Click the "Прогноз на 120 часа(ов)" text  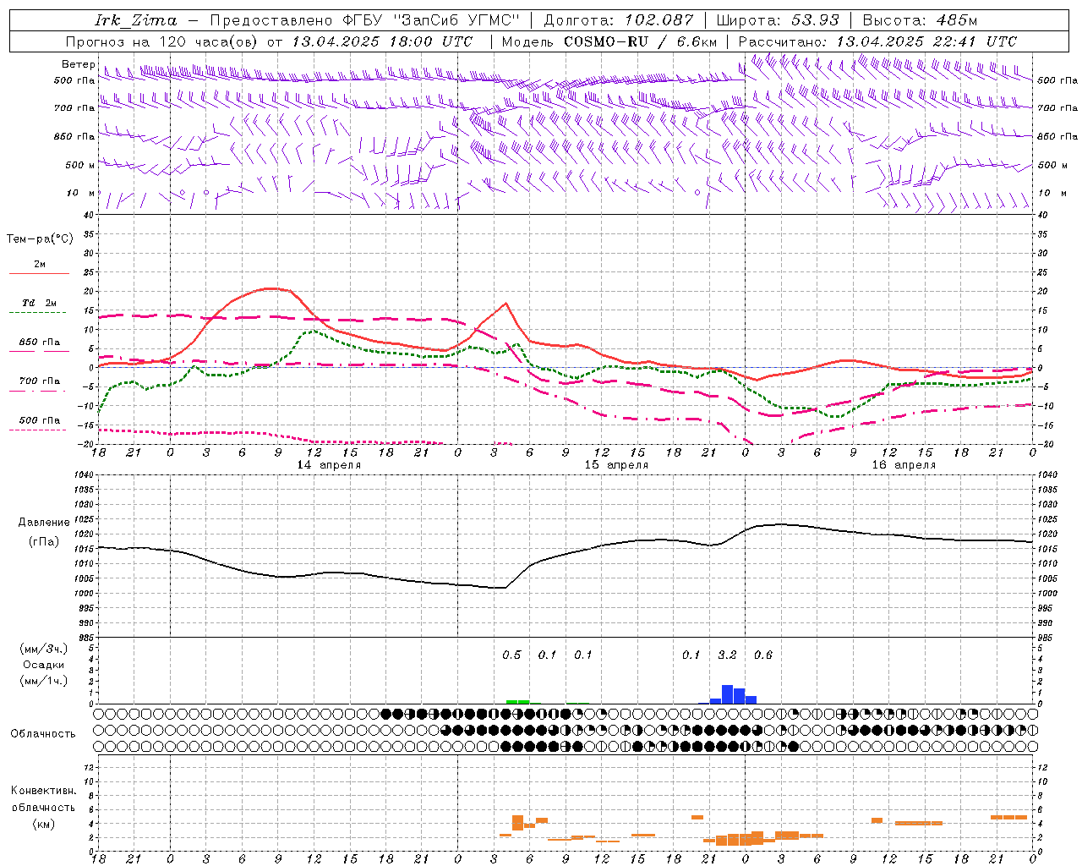163,41
